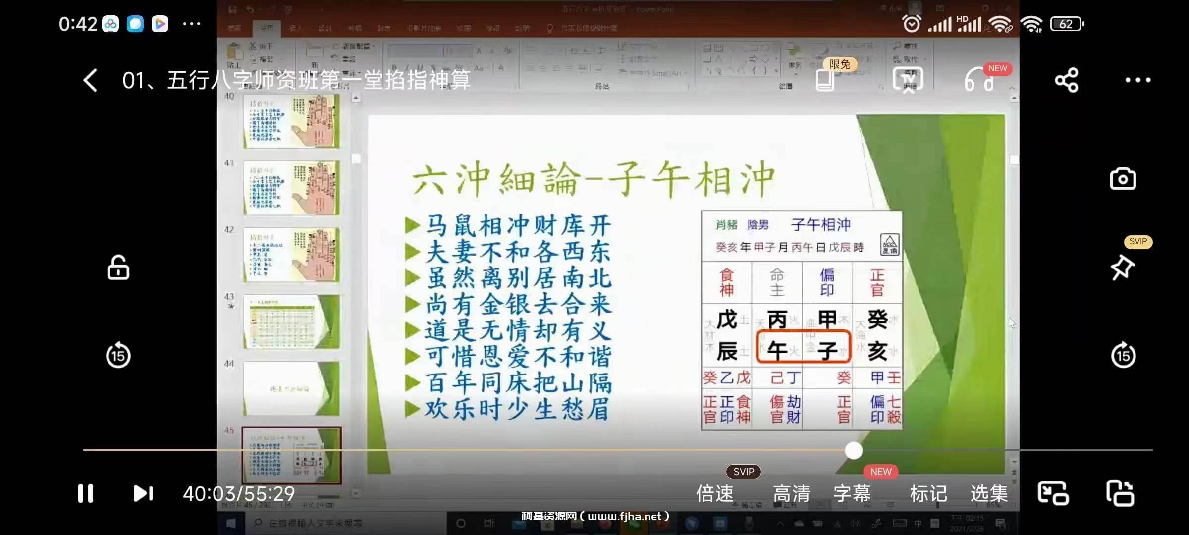Click the line 虽然离别居南北
Screen dimensions: 1189x535
pos(518,278)
